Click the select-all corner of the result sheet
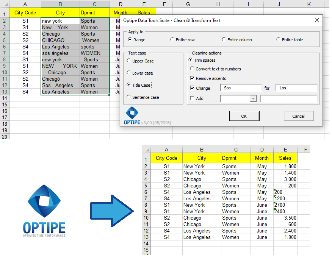Viewport: 332px width, 259px height. coord(147,150)
